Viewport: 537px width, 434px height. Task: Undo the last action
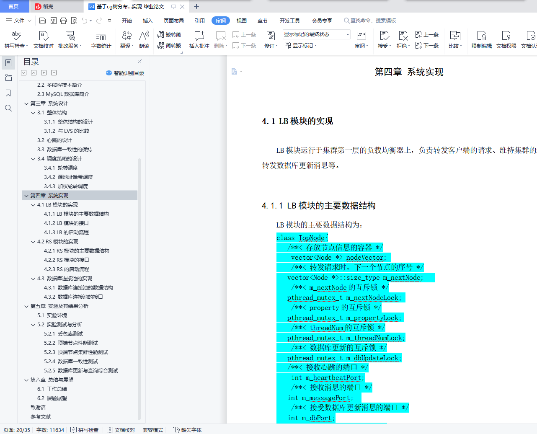pos(85,21)
